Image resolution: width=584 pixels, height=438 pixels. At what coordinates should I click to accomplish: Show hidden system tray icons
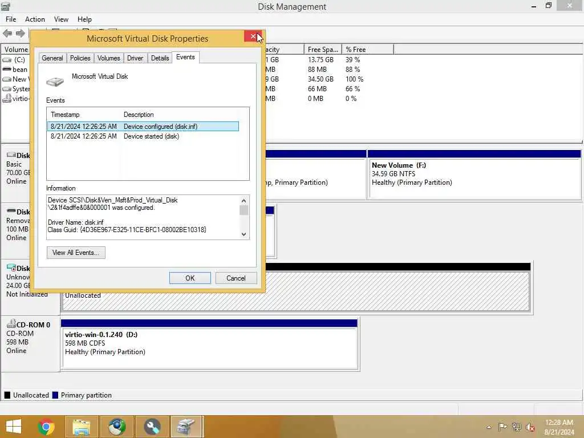pyautogui.click(x=489, y=427)
